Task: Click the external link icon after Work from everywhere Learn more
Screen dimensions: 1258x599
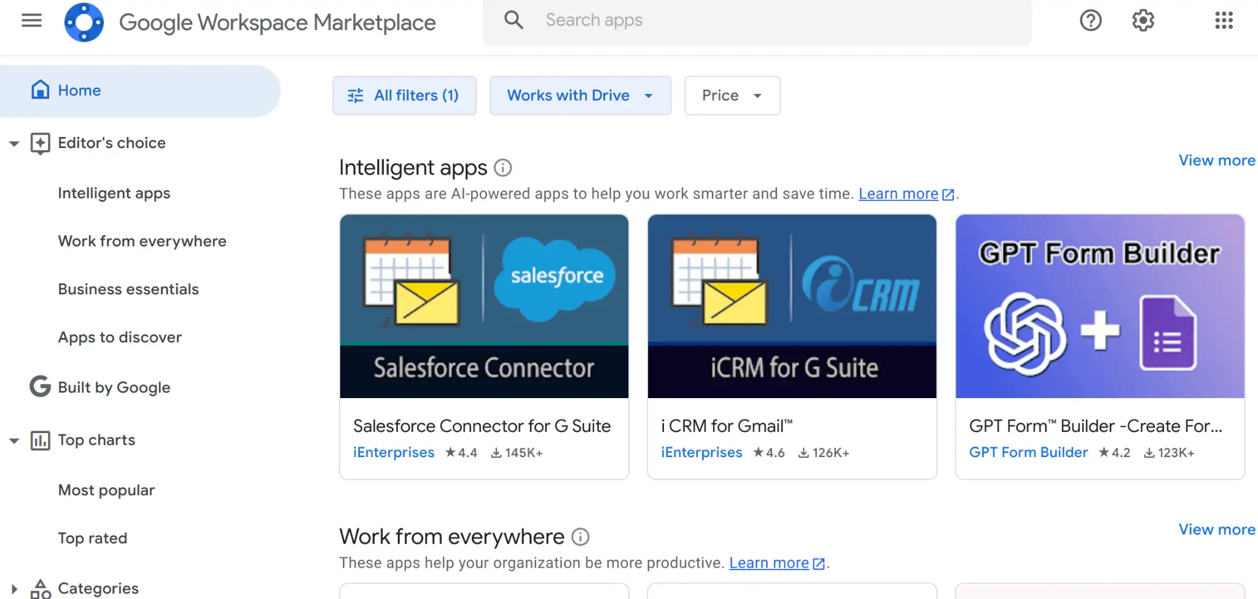Action: point(818,564)
